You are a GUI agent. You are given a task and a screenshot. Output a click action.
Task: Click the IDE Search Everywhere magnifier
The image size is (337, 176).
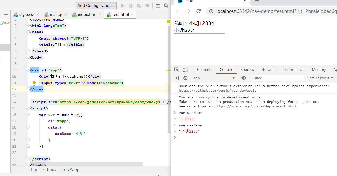166,6
